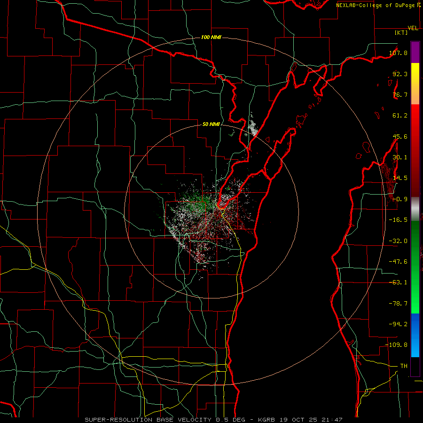The image size is (423, 423).
Task: Click the gray near-zero segment of the color bar
Action: point(415,209)
